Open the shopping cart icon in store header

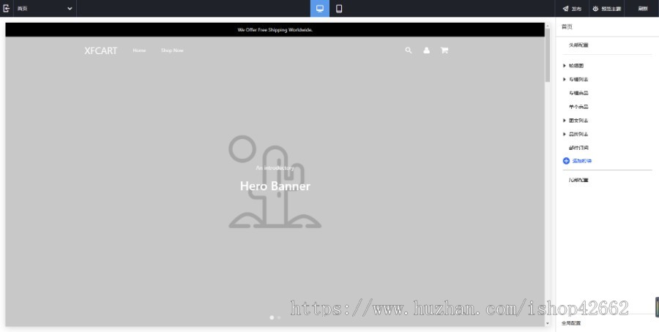coord(444,50)
